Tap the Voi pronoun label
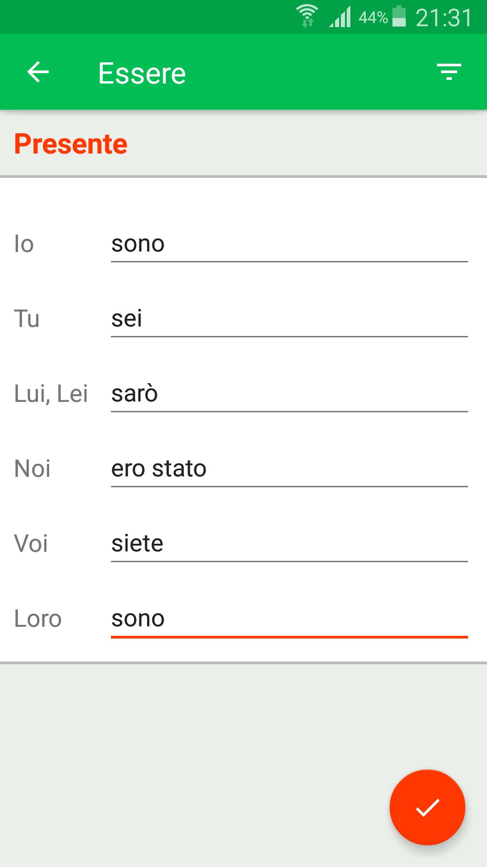Viewport: 487px width, 867px height. (31, 543)
